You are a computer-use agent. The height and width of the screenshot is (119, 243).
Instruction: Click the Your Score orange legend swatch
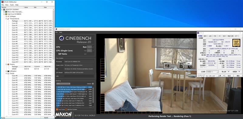57,109
